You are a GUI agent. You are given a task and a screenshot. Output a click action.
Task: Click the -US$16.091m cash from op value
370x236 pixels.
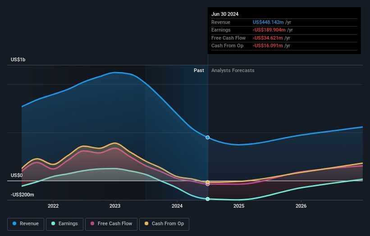click(x=268, y=46)
